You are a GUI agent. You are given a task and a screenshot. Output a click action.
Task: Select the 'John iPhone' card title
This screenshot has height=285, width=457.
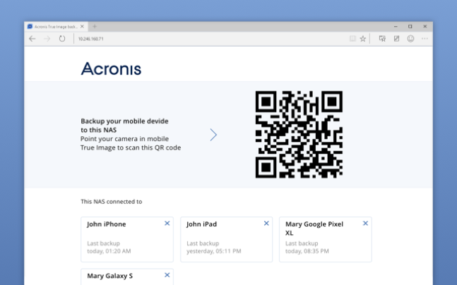click(x=107, y=224)
